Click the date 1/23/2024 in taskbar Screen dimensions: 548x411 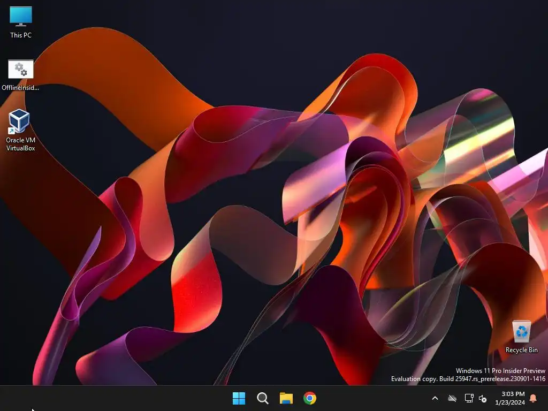(510, 402)
